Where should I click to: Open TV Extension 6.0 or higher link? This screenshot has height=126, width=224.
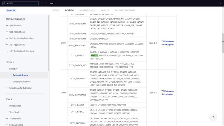click(x=168, y=43)
